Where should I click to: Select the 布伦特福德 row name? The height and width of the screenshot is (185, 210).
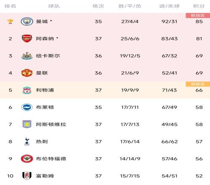51,159
